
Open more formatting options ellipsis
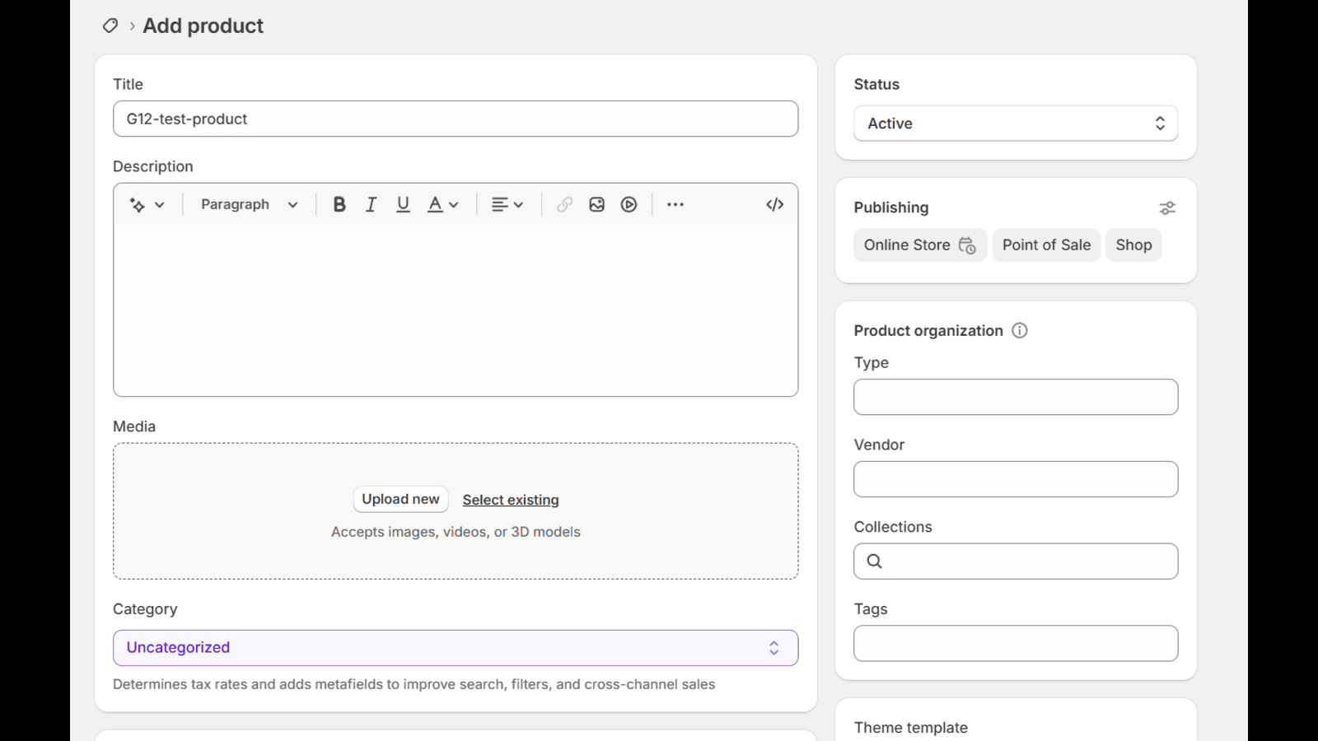click(x=675, y=205)
